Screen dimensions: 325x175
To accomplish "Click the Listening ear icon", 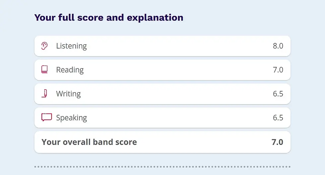I will tap(45, 46).
